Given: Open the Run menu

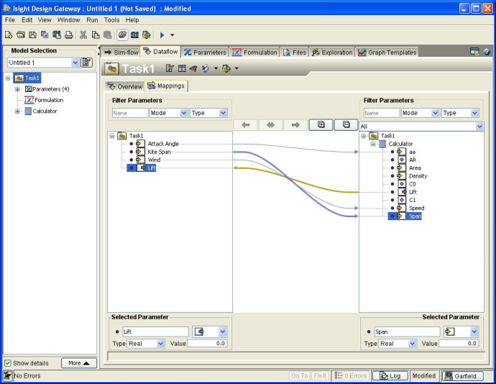Looking at the screenshot, I should coord(92,20).
